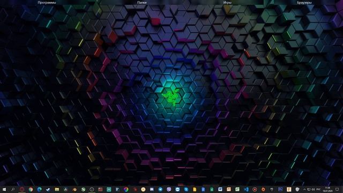The width and height of the screenshot is (343, 193).
Task: Open File Explorer from the taskbar
Action: (x=57, y=189)
